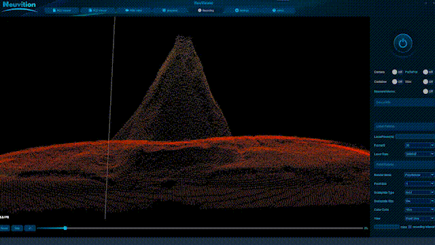This screenshot has width=435, height=245.
Task: Click the x1 speed button
Action: [x=30, y=229]
